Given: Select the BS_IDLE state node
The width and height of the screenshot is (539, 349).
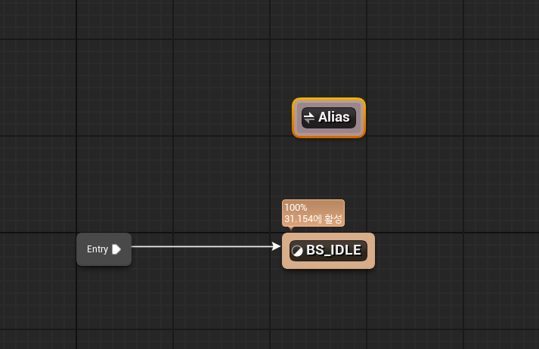Looking at the screenshot, I should 328,251.
